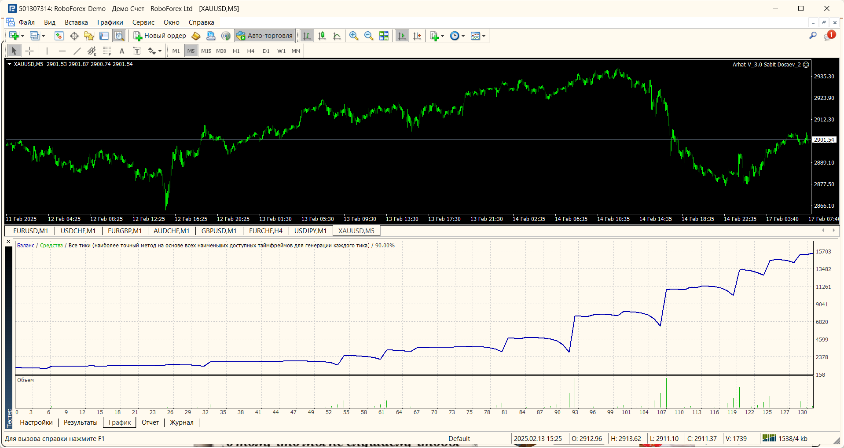Switch chart to bar chart mode
The width and height of the screenshot is (844, 448).
click(307, 36)
